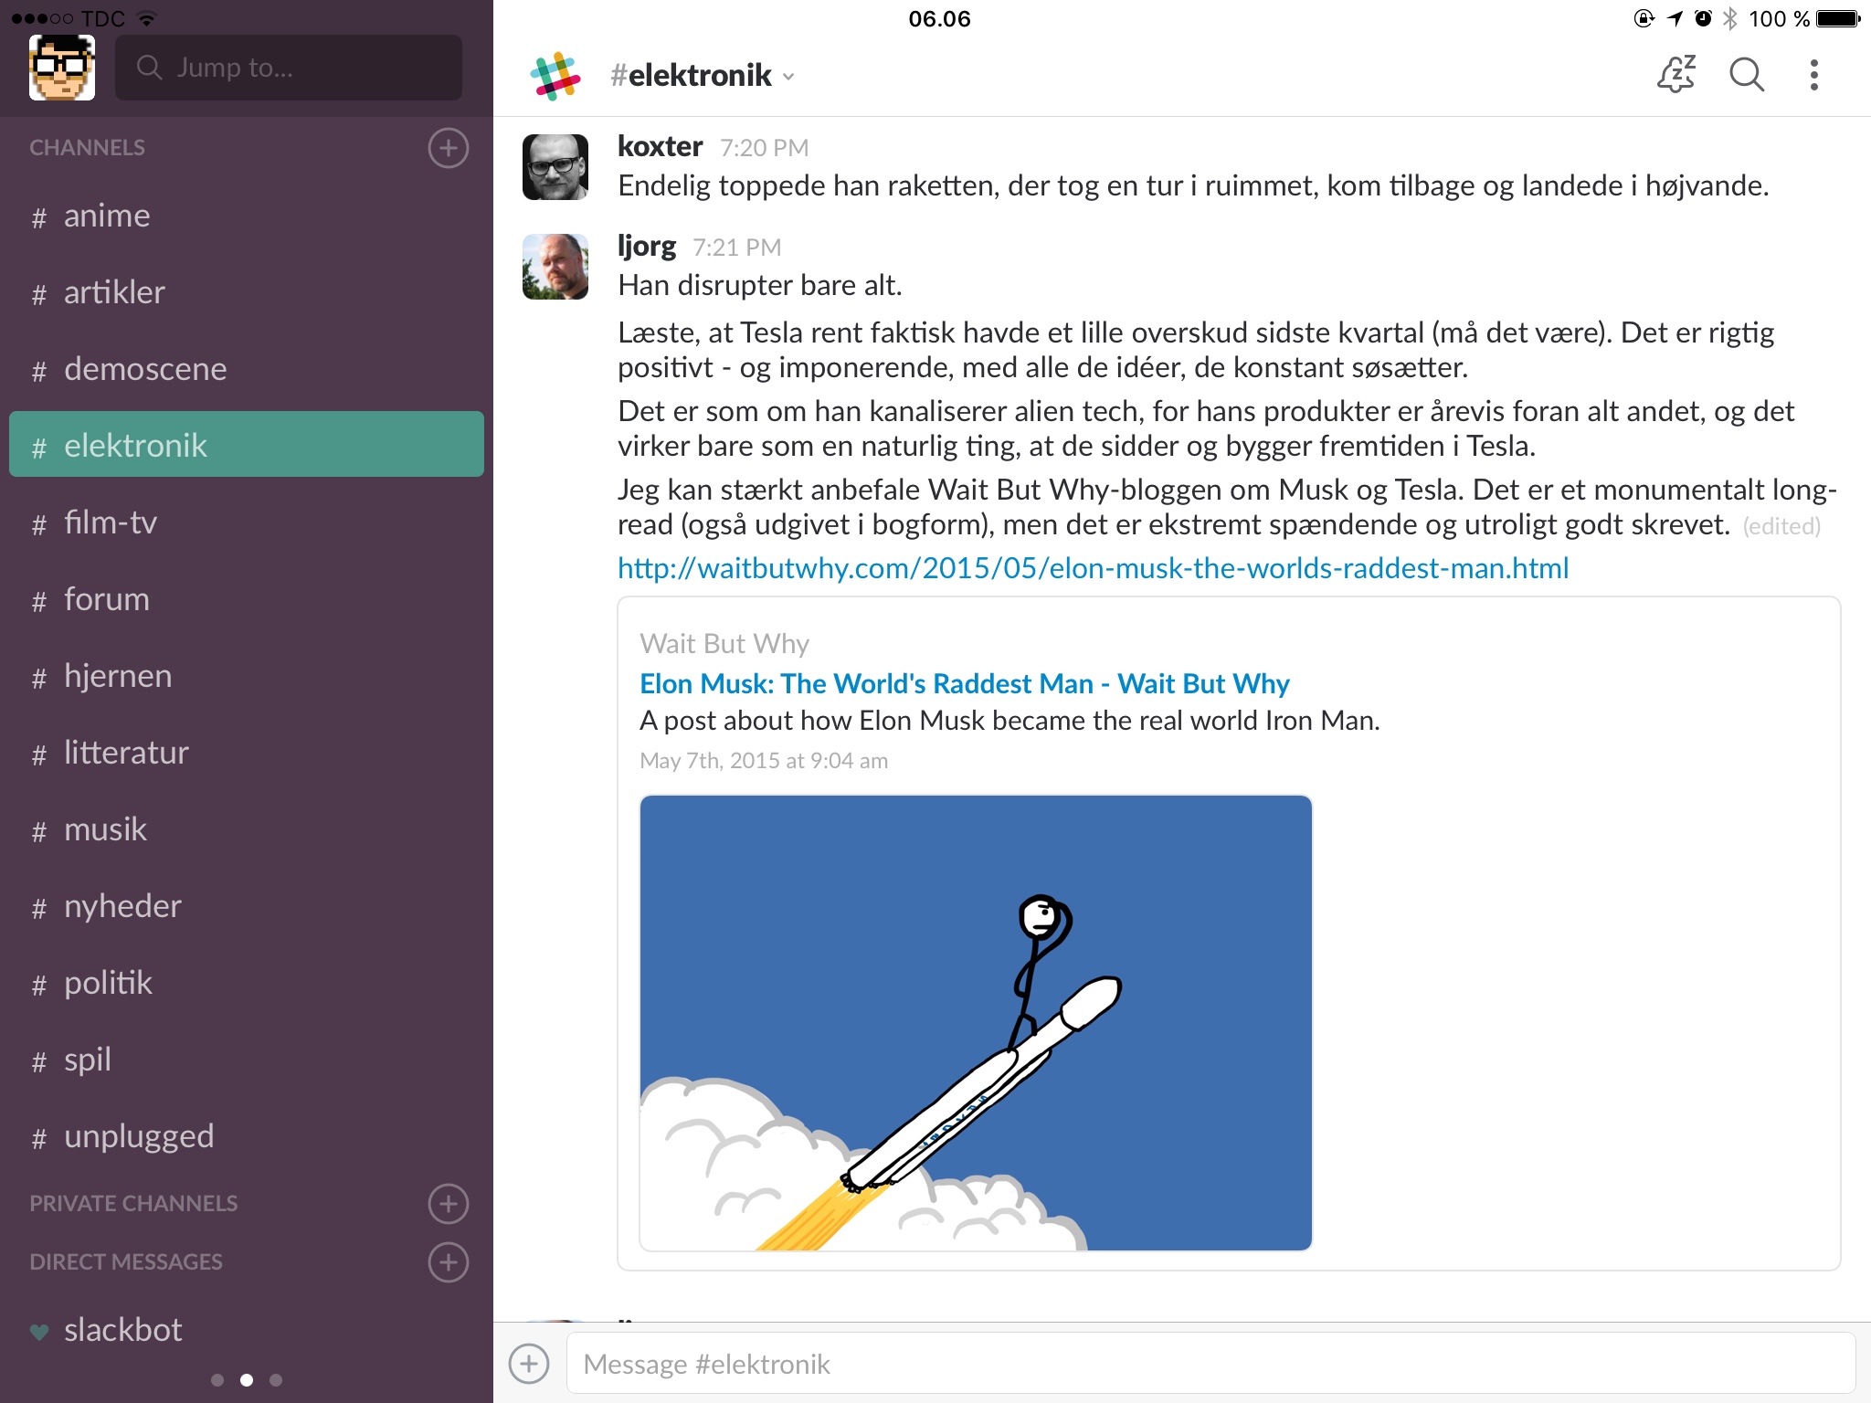Expand the #elektronik channel dropdown chevron
This screenshot has width=1871, height=1403.
click(x=788, y=77)
